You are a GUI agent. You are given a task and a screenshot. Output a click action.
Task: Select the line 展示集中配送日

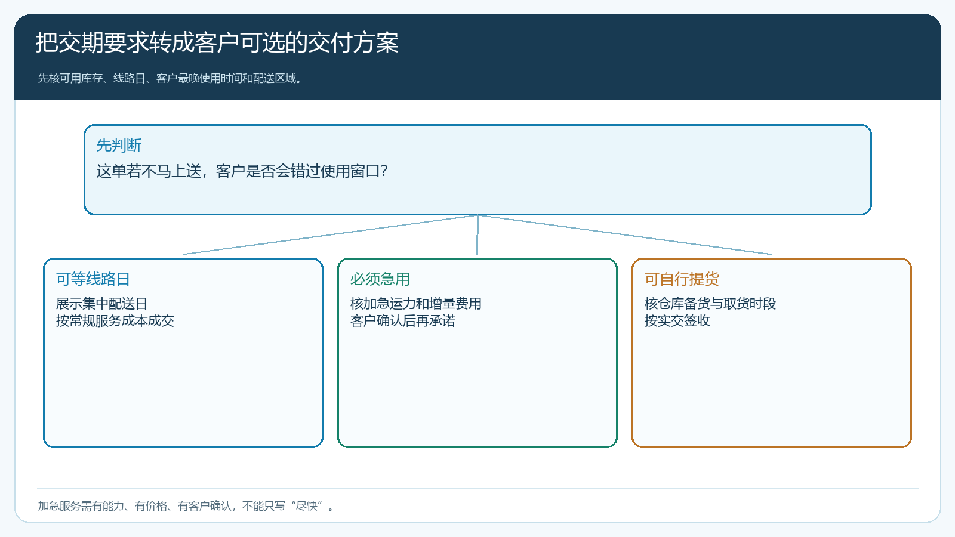[x=101, y=304]
